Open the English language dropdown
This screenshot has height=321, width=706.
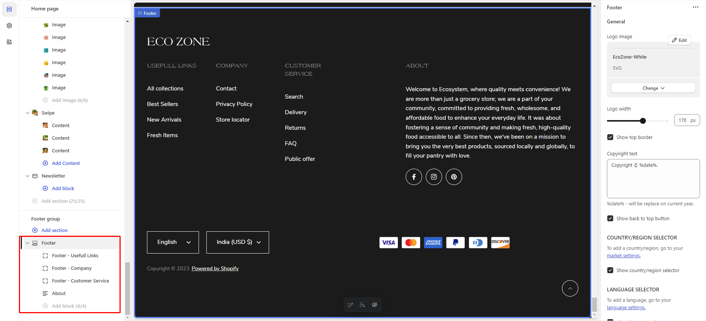173,242
